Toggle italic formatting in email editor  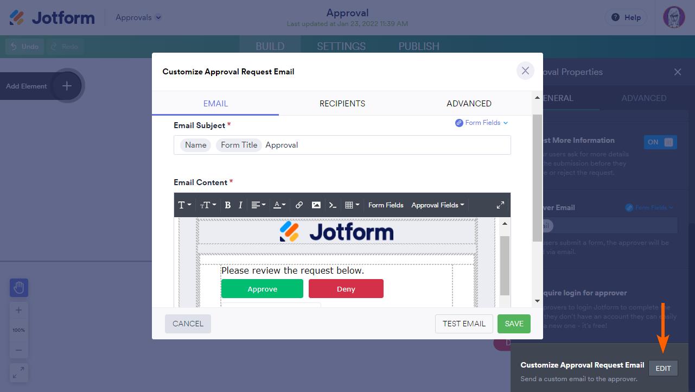[x=240, y=205]
